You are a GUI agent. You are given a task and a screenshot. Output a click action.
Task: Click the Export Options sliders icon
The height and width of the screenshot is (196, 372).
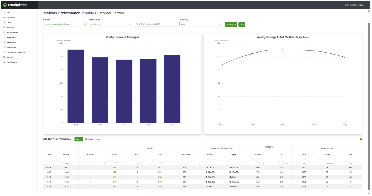point(86,139)
